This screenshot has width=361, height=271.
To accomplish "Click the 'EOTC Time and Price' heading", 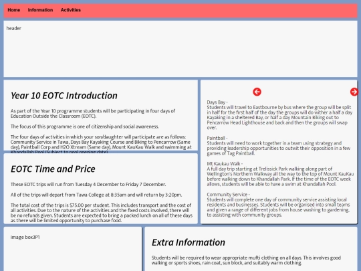I will tap(53, 169).
